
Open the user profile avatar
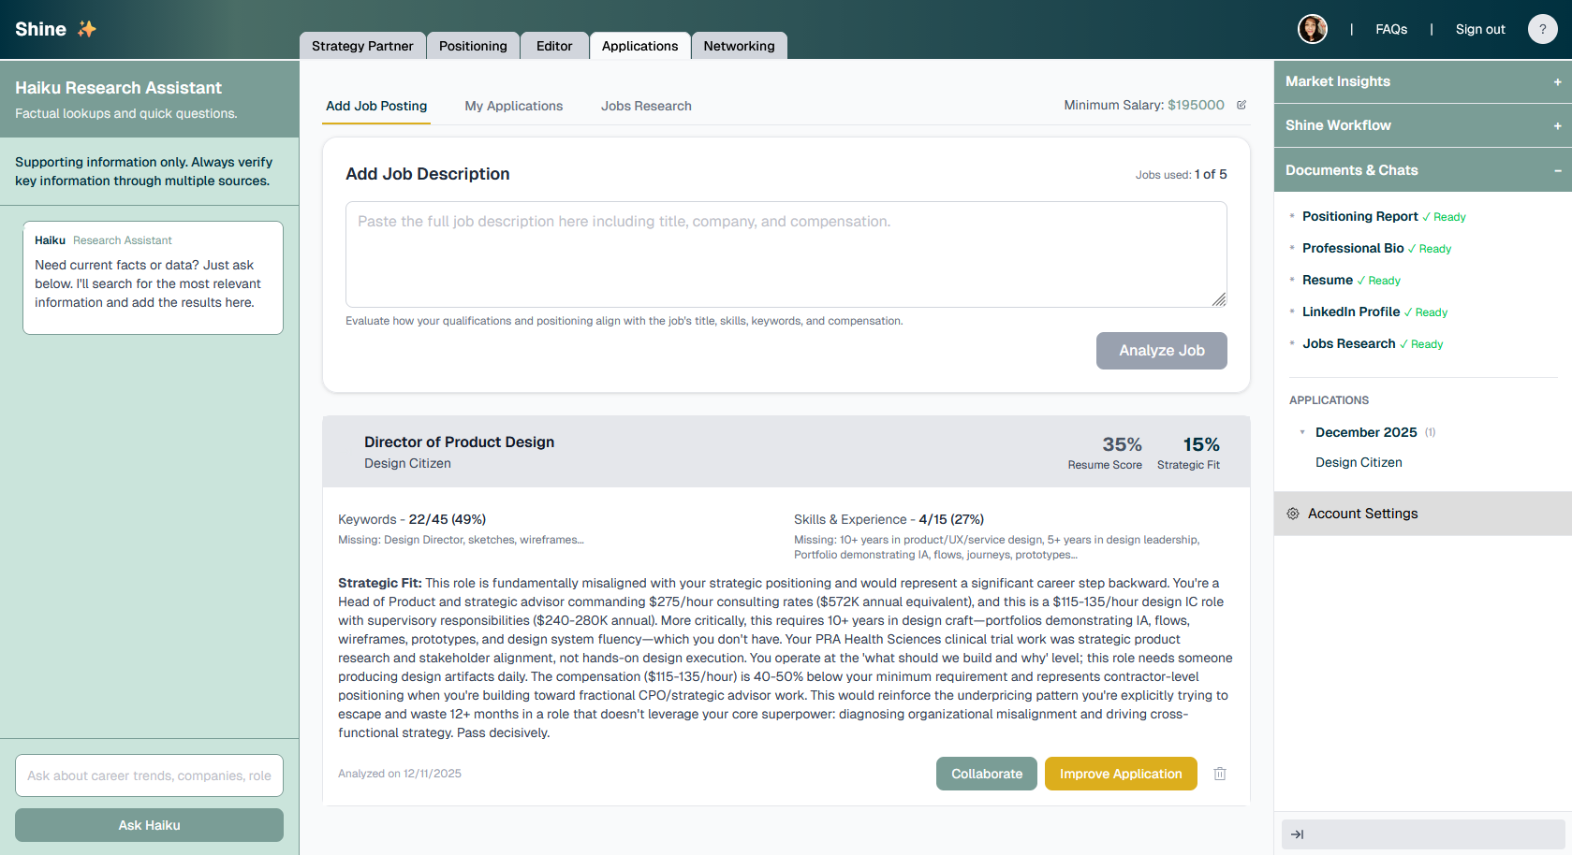click(1313, 29)
